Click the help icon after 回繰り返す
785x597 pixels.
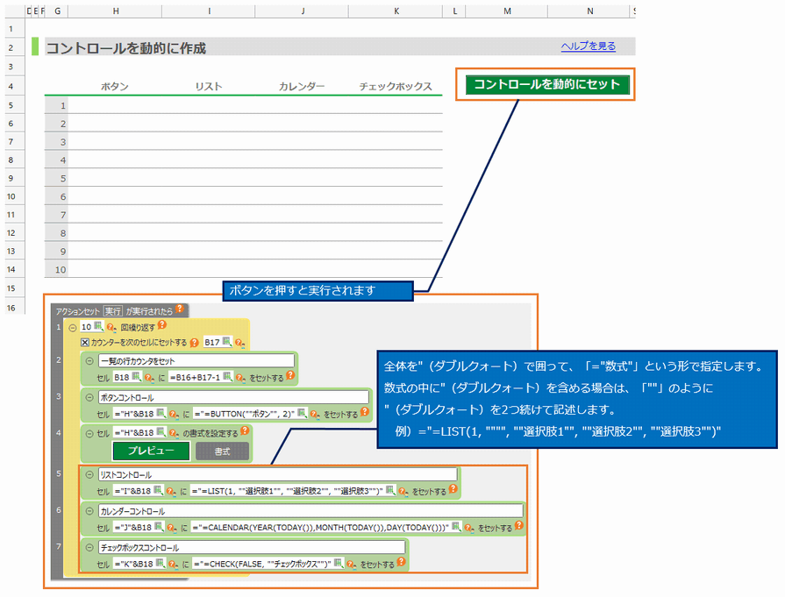tap(161, 326)
